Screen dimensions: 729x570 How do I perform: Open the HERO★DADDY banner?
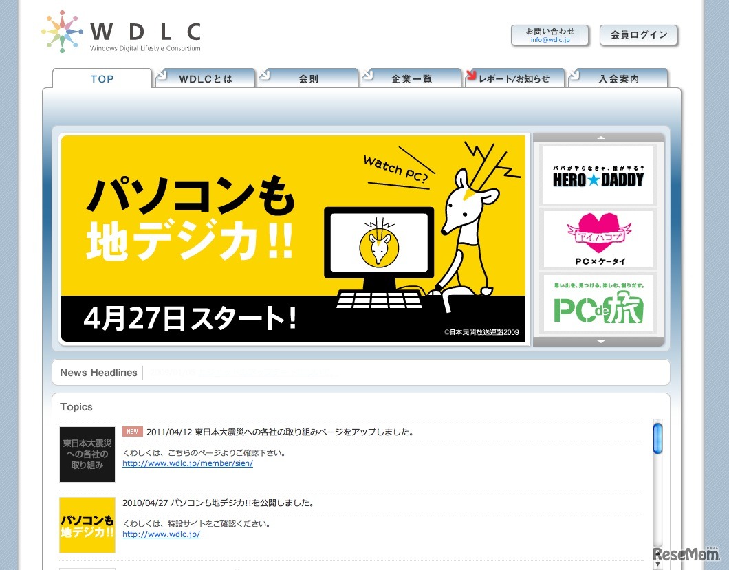[598, 175]
